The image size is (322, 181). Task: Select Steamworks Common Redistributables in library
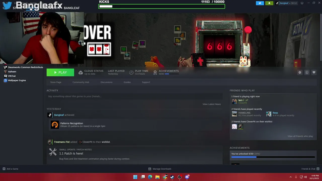pyautogui.click(x=23, y=67)
